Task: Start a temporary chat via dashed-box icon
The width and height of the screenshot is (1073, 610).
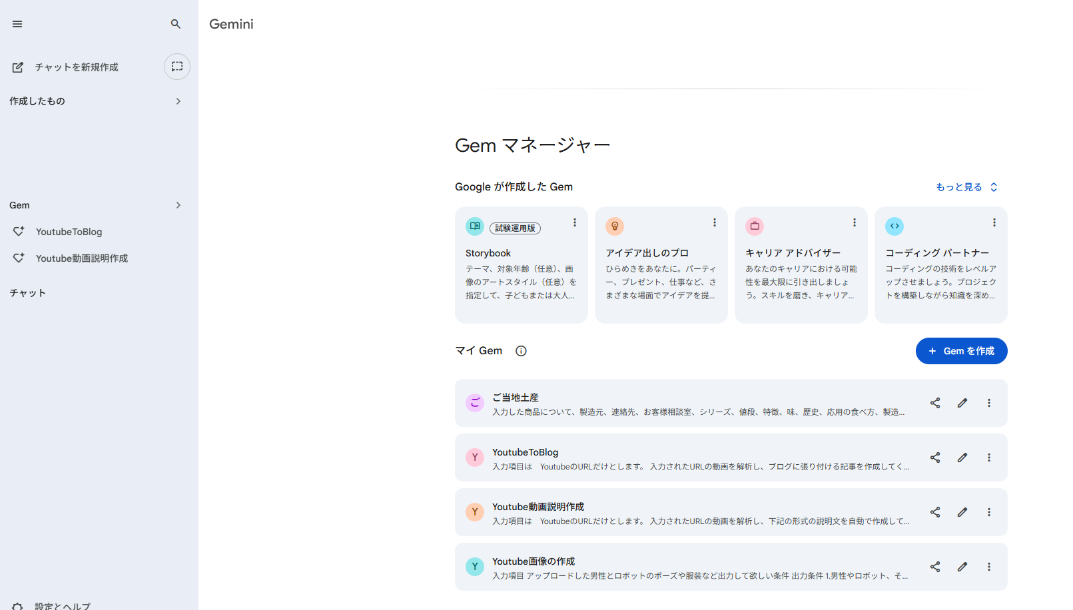Action: point(177,67)
